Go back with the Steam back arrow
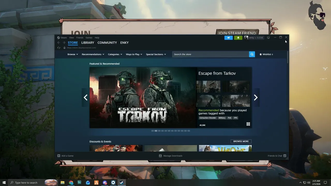 point(59,43)
